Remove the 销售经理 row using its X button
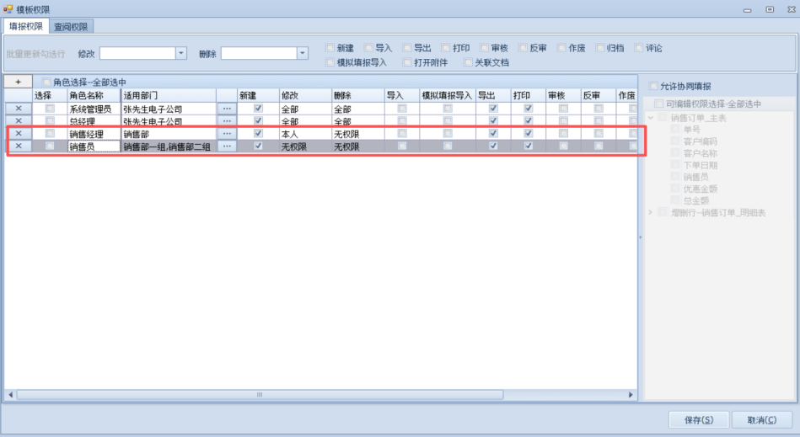Screen dimensions: 800x437 point(18,134)
